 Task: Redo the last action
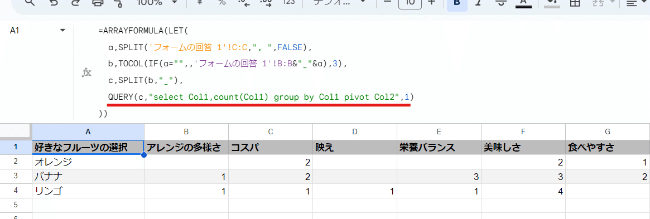coord(75,2)
